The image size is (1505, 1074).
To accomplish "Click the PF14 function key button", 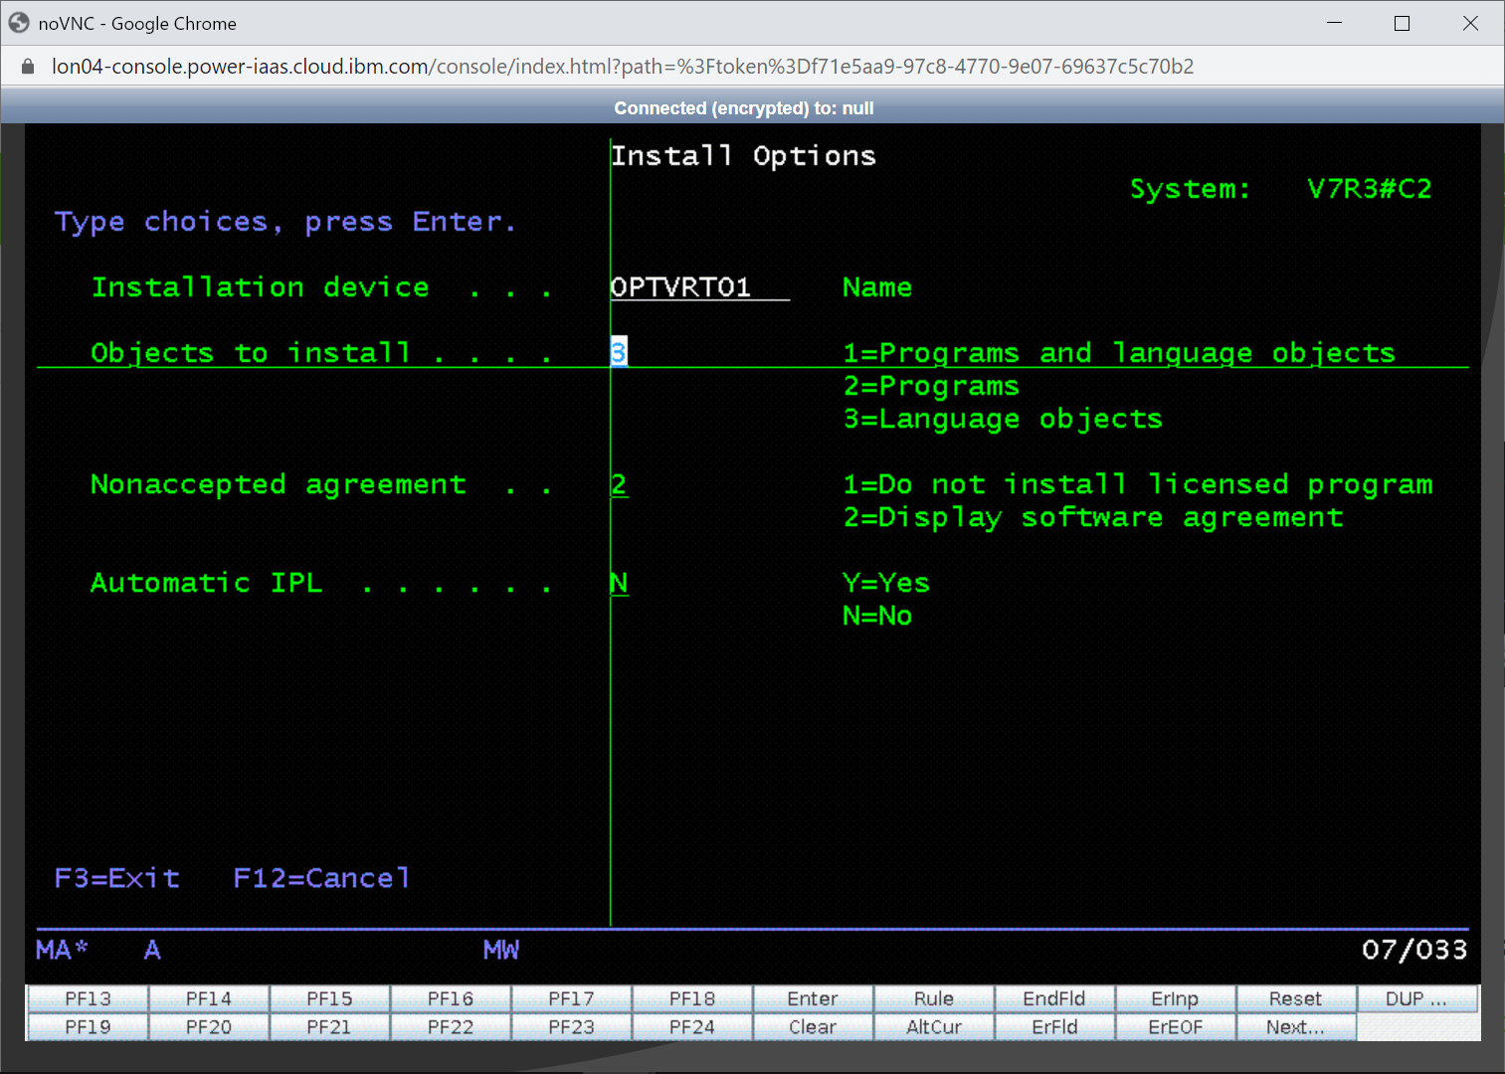I will pos(209,998).
